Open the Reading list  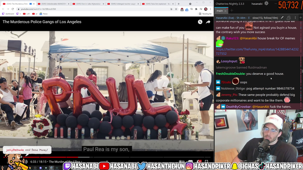tap(205, 14)
